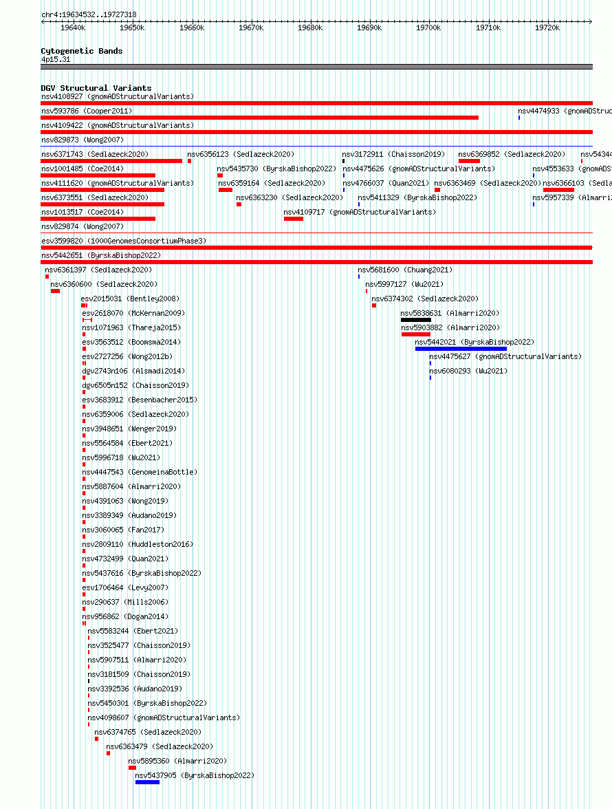Click nsv5838631 (Almarri2020) label
Image resolution: width=612 pixels, height=809 pixels.
tap(450, 313)
